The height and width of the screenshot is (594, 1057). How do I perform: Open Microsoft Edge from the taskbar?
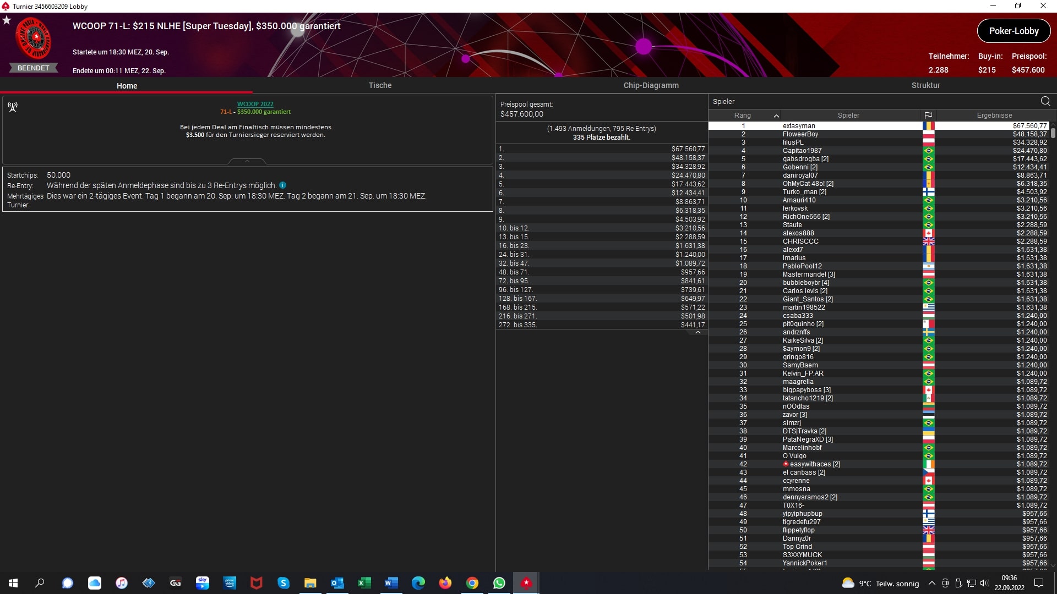point(418,583)
